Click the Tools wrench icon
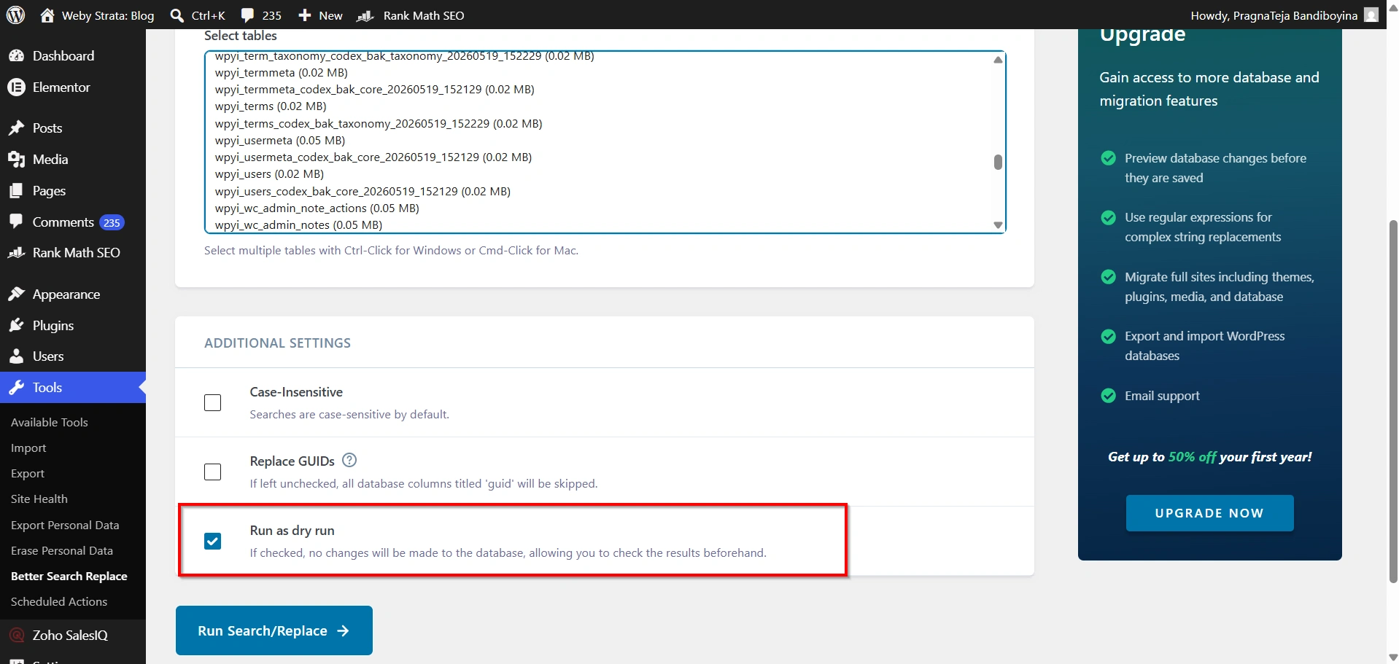This screenshot has height=664, width=1399. [16, 388]
